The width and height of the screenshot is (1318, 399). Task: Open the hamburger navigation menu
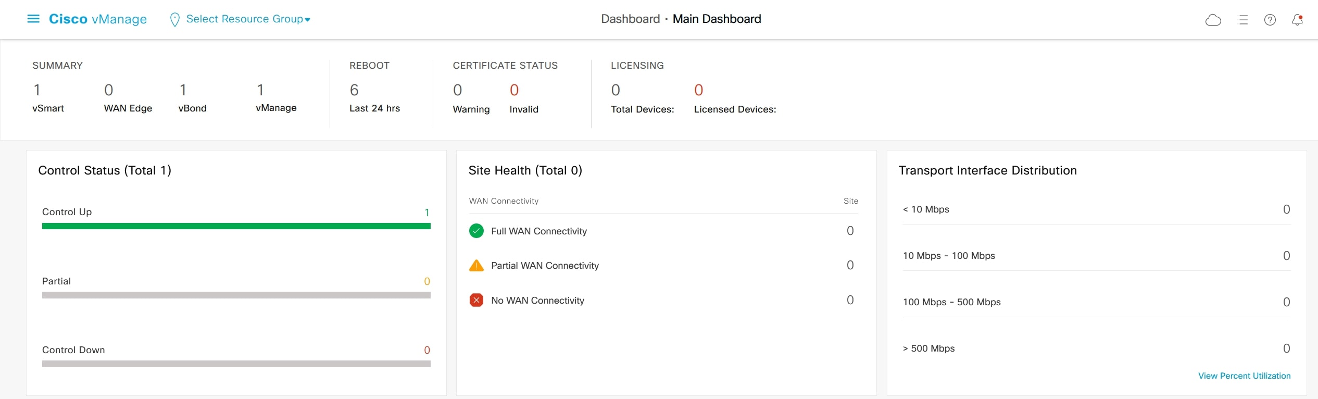[x=33, y=19]
